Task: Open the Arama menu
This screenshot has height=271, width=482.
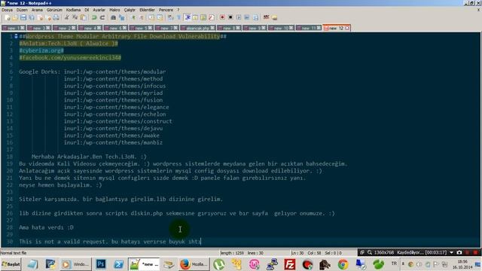Action: pyautogui.click(x=37, y=10)
